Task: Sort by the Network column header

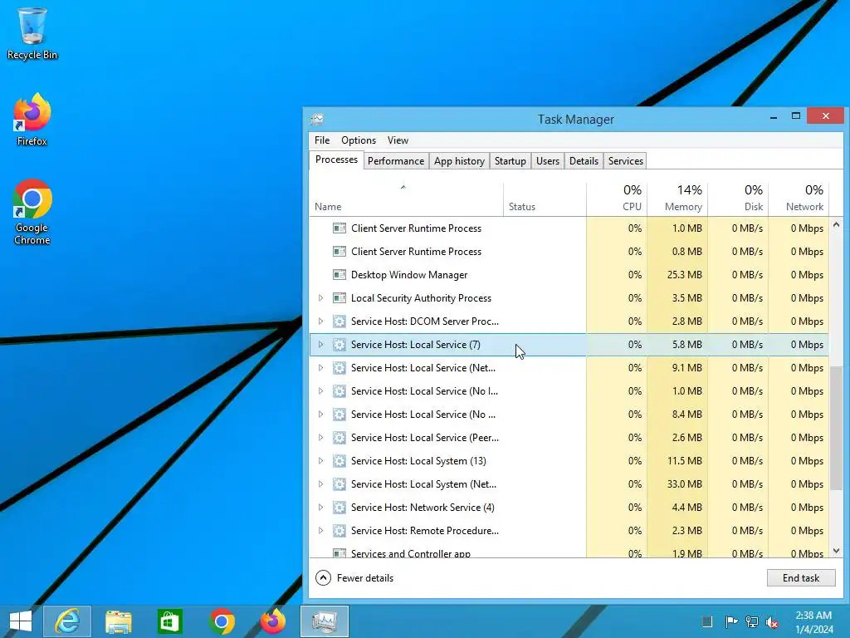Action: [x=799, y=199]
